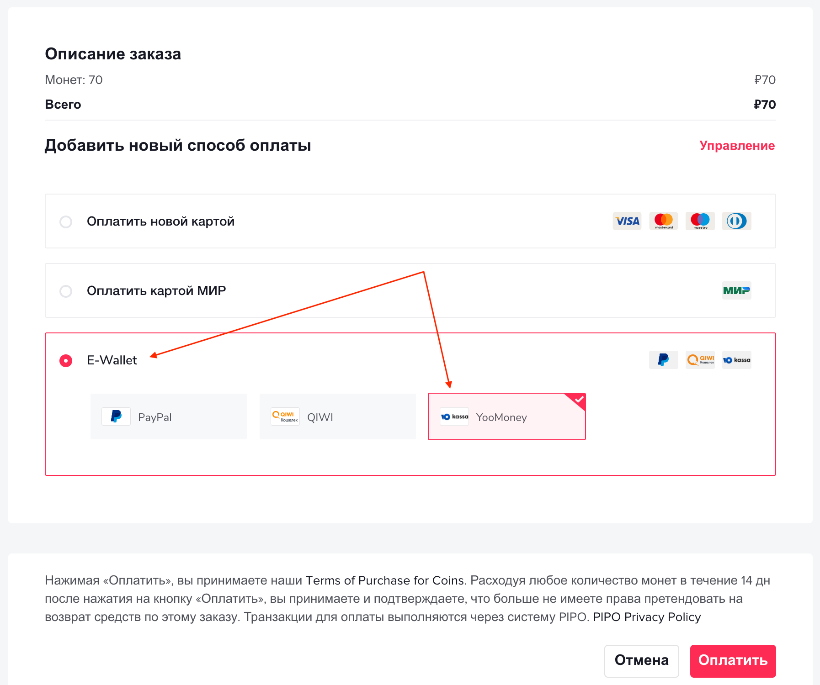The width and height of the screenshot is (820, 685).
Task: Select the E-Wallet radio button
Action: pos(66,361)
